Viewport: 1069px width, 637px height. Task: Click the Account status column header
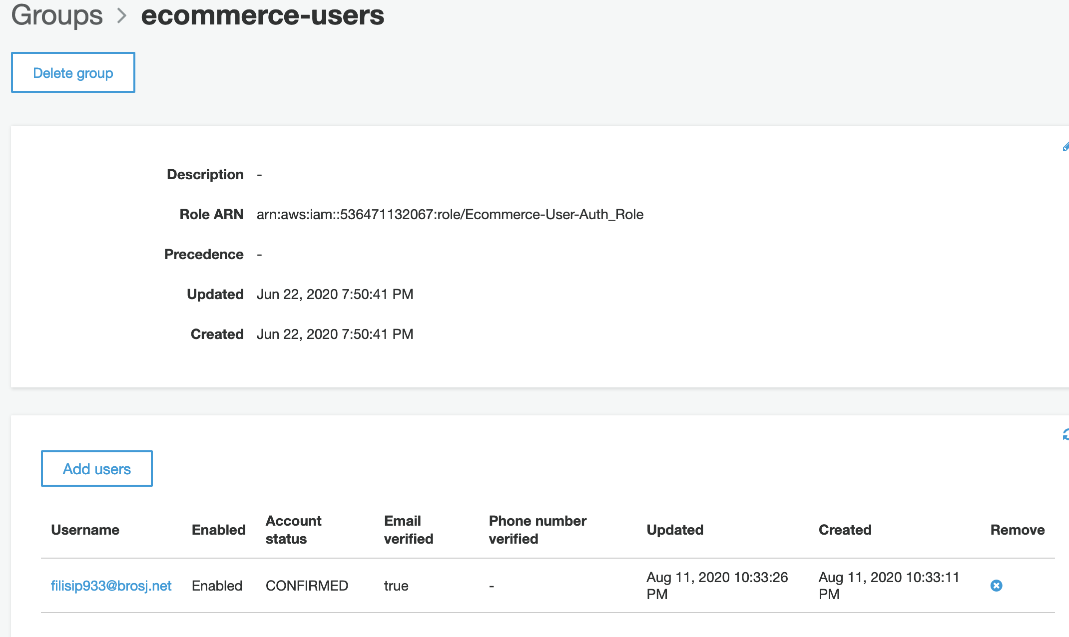click(x=294, y=530)
